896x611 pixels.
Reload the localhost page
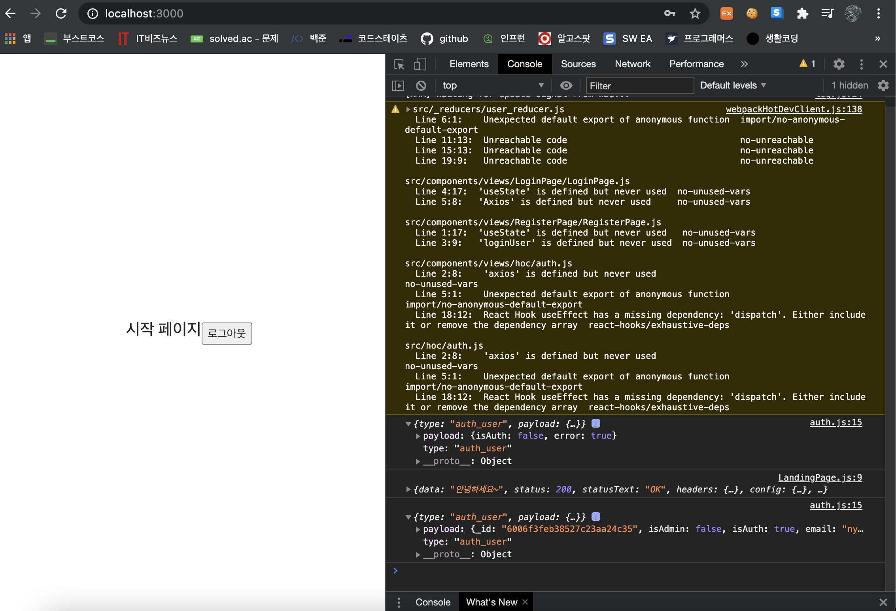point(61,13)
